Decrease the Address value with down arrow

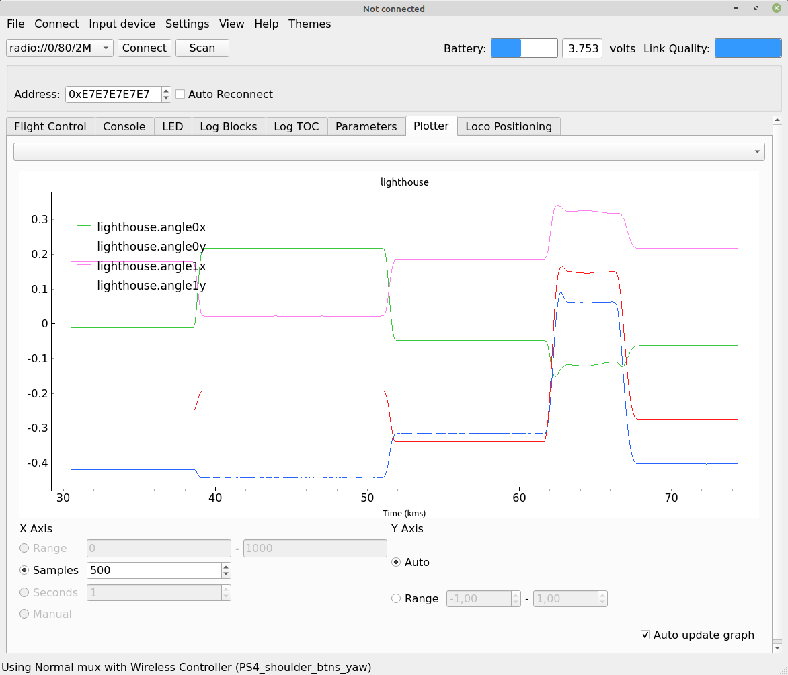pos(166,98)
